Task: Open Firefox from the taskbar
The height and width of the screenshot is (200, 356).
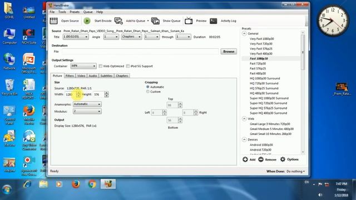Action: coord(76,184)
